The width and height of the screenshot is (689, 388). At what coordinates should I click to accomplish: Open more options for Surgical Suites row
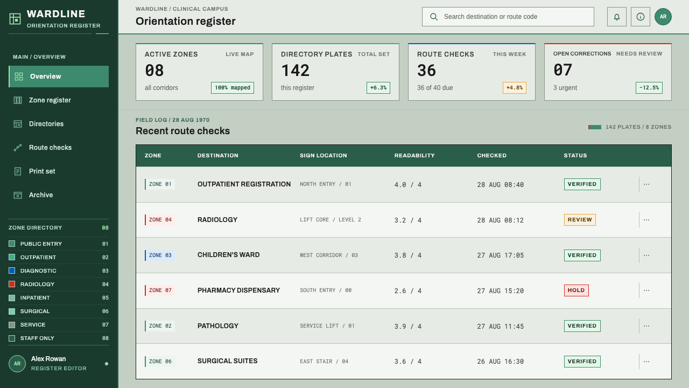click(646, 362)
